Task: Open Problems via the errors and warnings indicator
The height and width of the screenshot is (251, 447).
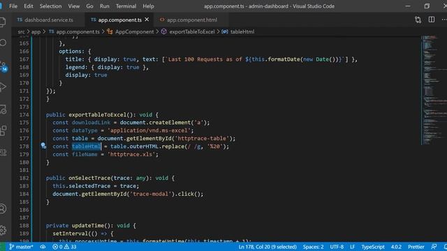Action: click(64, 247)
